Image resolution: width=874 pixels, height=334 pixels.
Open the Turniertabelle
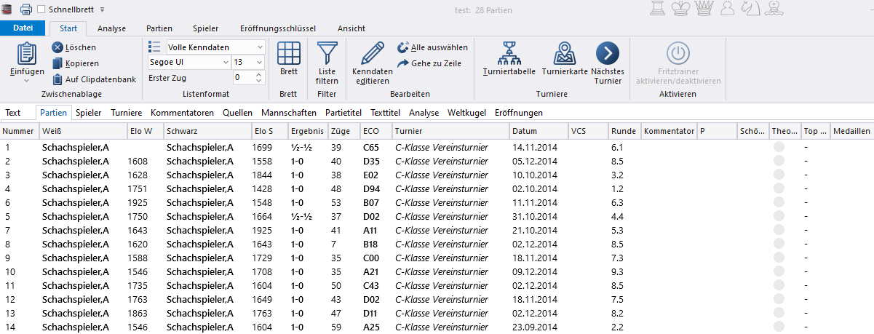(509, 53)
